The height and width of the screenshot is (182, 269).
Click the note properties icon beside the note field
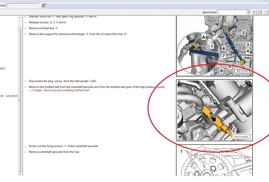pos(44,5)
